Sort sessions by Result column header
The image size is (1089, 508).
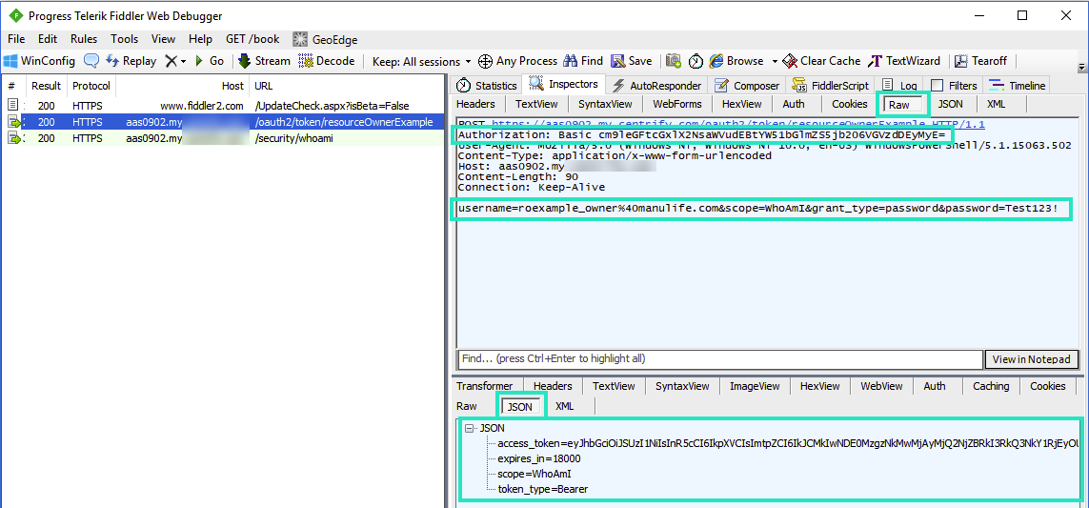pos(47,86)
